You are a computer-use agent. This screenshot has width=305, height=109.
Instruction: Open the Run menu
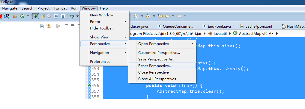pos(74,8)
